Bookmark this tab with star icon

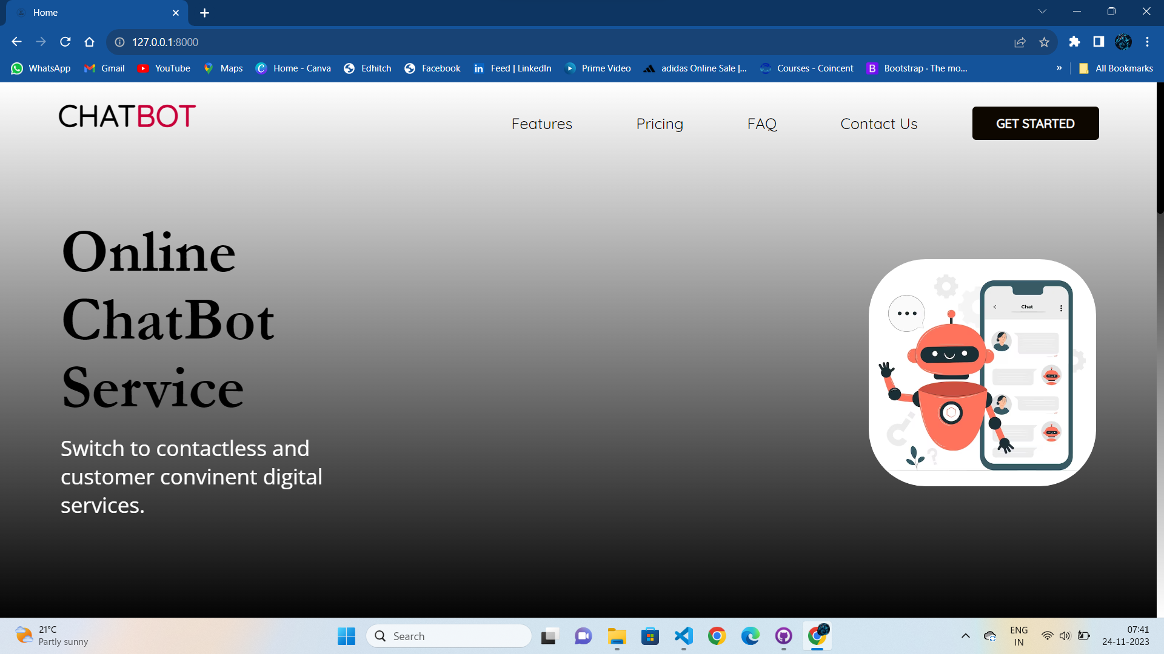point(1044,42)
